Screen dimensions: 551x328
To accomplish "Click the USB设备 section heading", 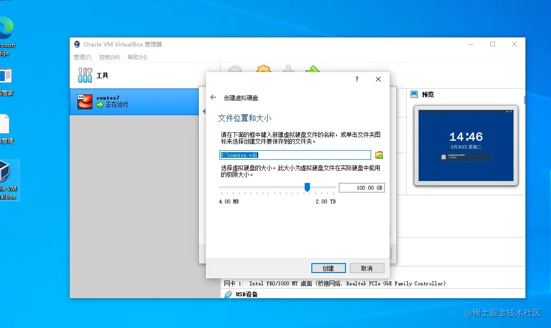I will [x=246, y=294].
